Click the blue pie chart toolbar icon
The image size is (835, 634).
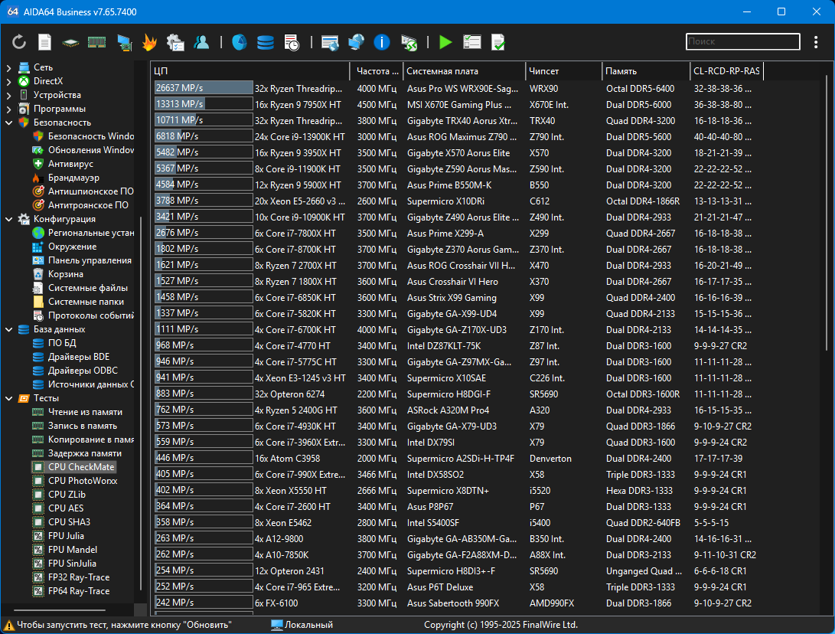pyautogui.click(x=239, y=42)
